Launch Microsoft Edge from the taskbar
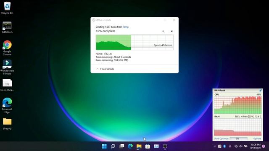Image resolution: width=269 pixels, height=151 pixels. click(130, 146)
